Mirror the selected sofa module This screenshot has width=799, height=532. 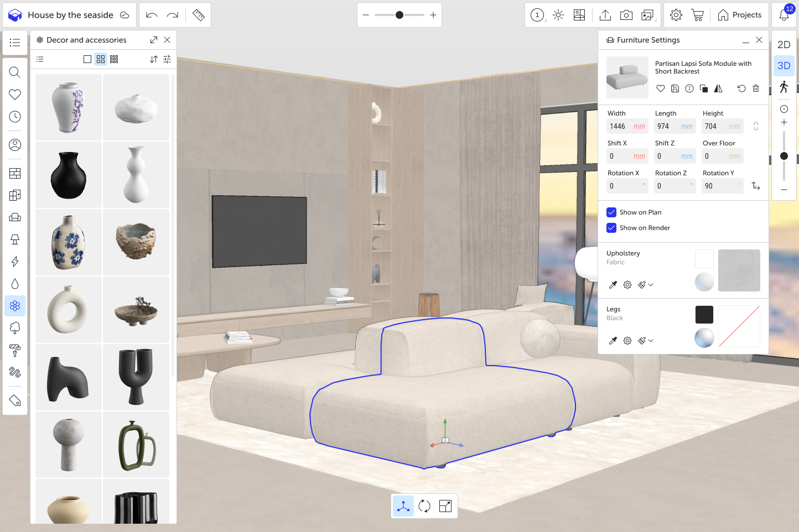[x=718, y=88]
